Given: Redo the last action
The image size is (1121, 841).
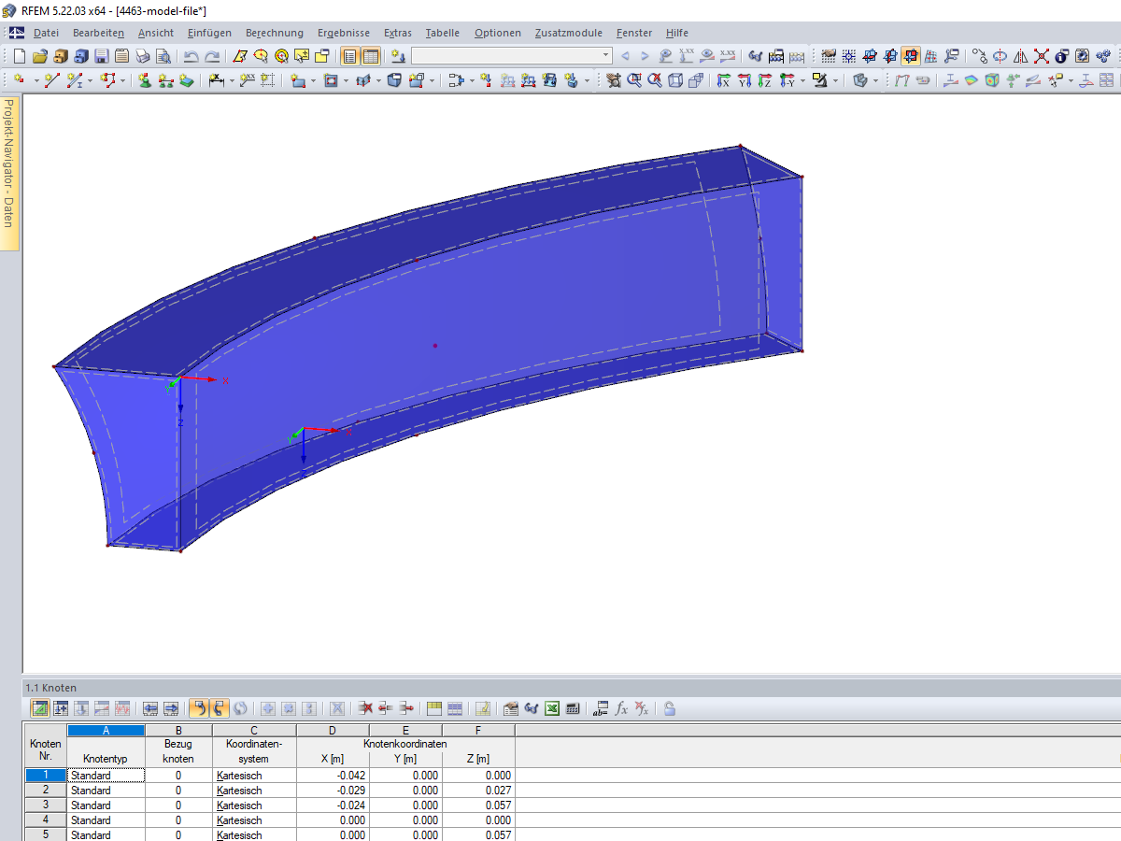Looking at the screenshot, I should (212, 56).
